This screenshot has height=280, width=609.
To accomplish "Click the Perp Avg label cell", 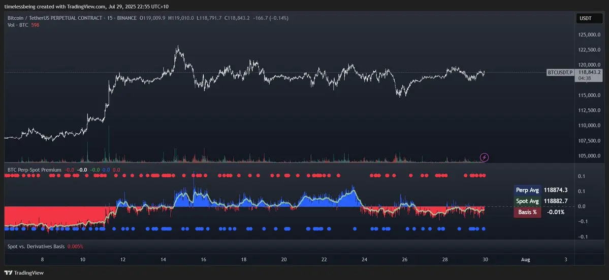I will tap(527, 190).
